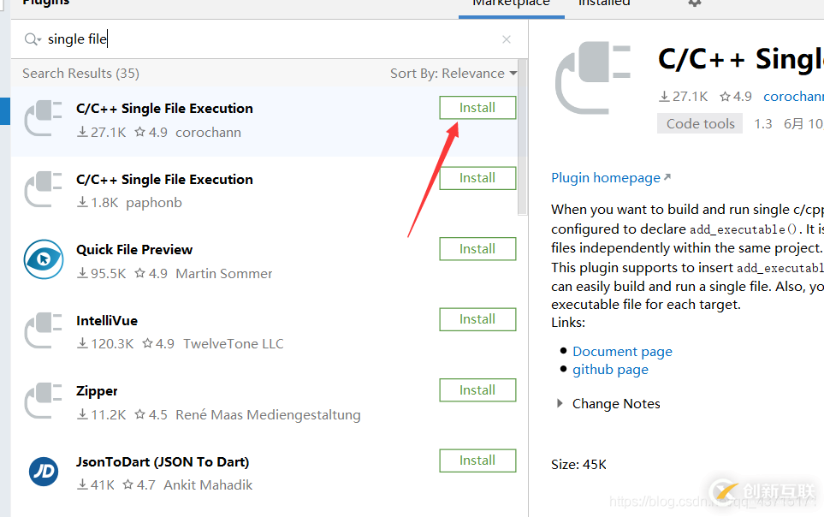This screenshot has width=824, height=517.
Task: Click the results list scrollbar
Action: point(522,137)
